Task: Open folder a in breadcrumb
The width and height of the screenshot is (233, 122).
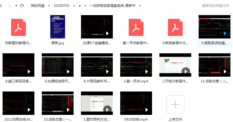Action: (80, 6)
